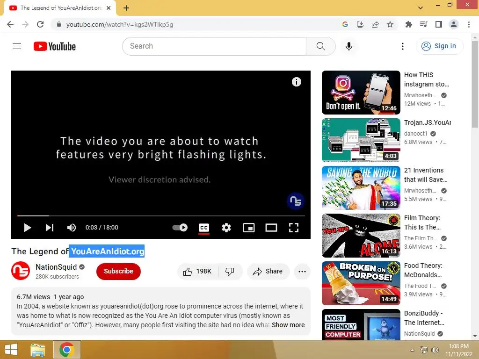Viewport: 479px width, 359px height.
Task: Open player settings gear
Action: tap(226, 228)
